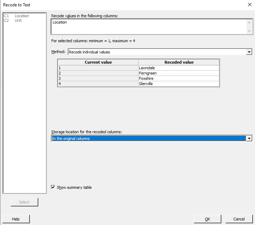Screen dimensions: 255x225
Task: Toggle the Show summary table checkbox
Action: click(x=53, y=187)
